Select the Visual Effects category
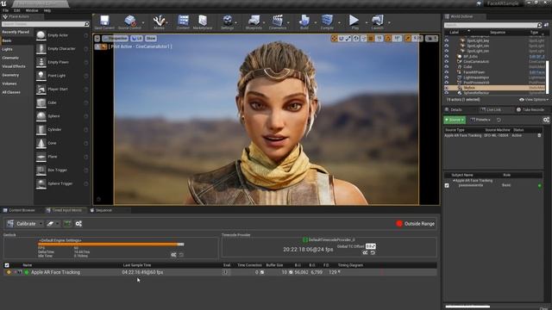This screenshot has height=310, width=552. [14, 66]
